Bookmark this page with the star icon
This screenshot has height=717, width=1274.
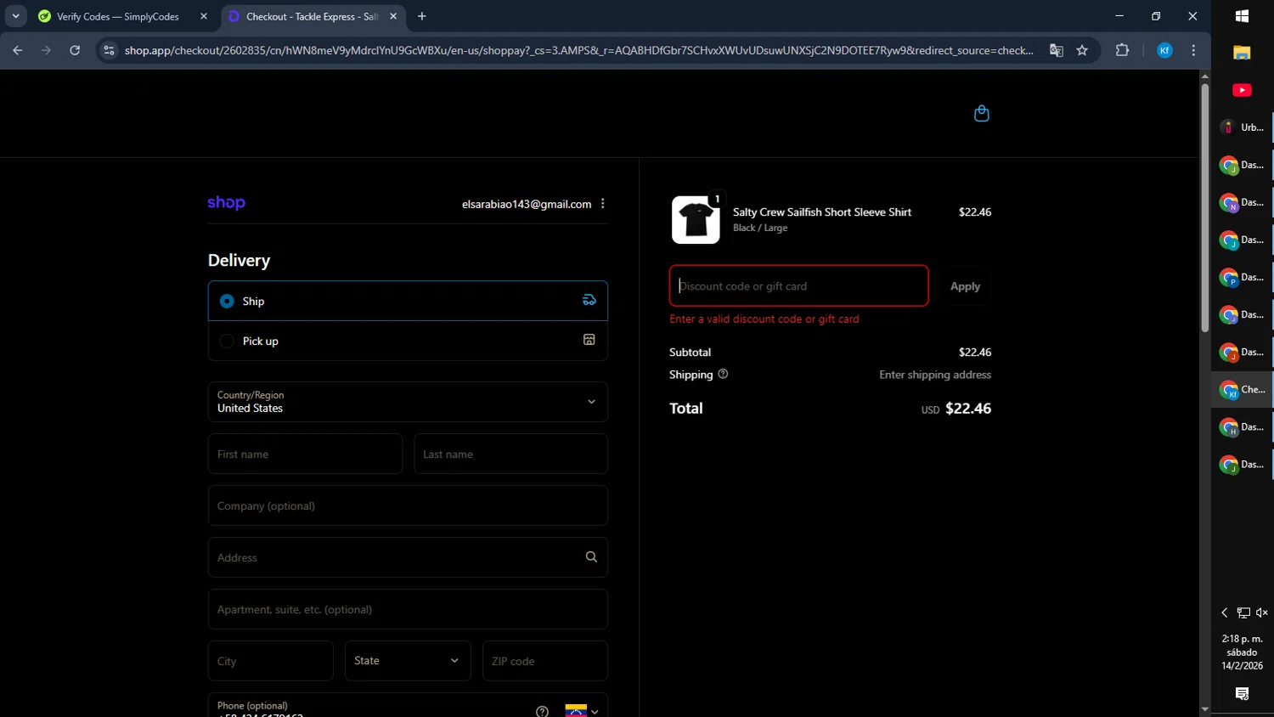coord(1082,50)
